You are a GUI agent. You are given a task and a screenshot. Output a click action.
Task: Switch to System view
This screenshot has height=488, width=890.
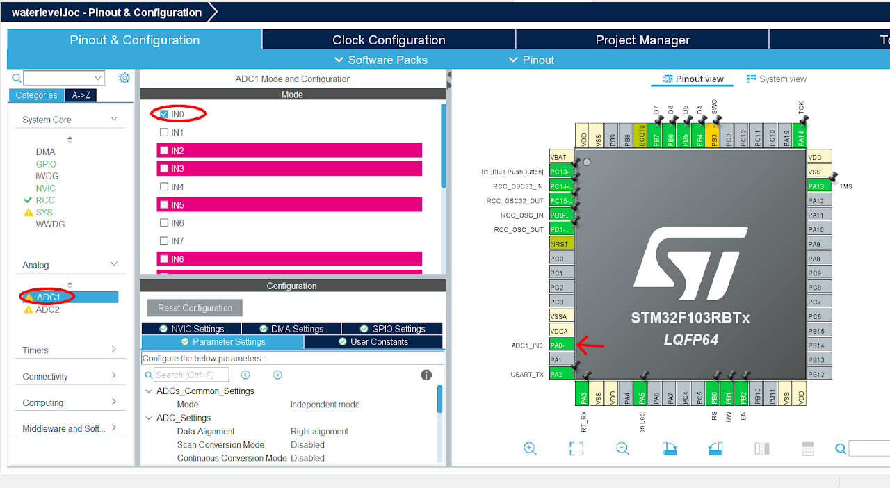click(x=776, y=79)
